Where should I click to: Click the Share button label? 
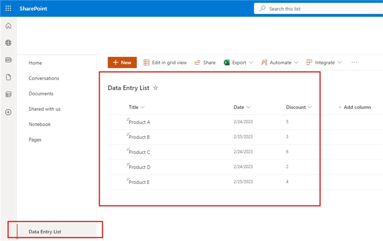coord(209,62)
